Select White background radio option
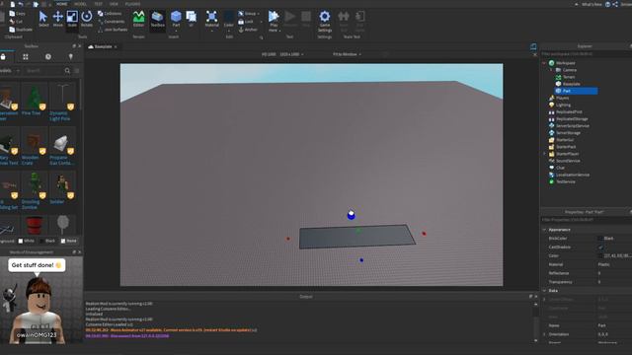This screenshot has width=632, height=355. [27, 241]
